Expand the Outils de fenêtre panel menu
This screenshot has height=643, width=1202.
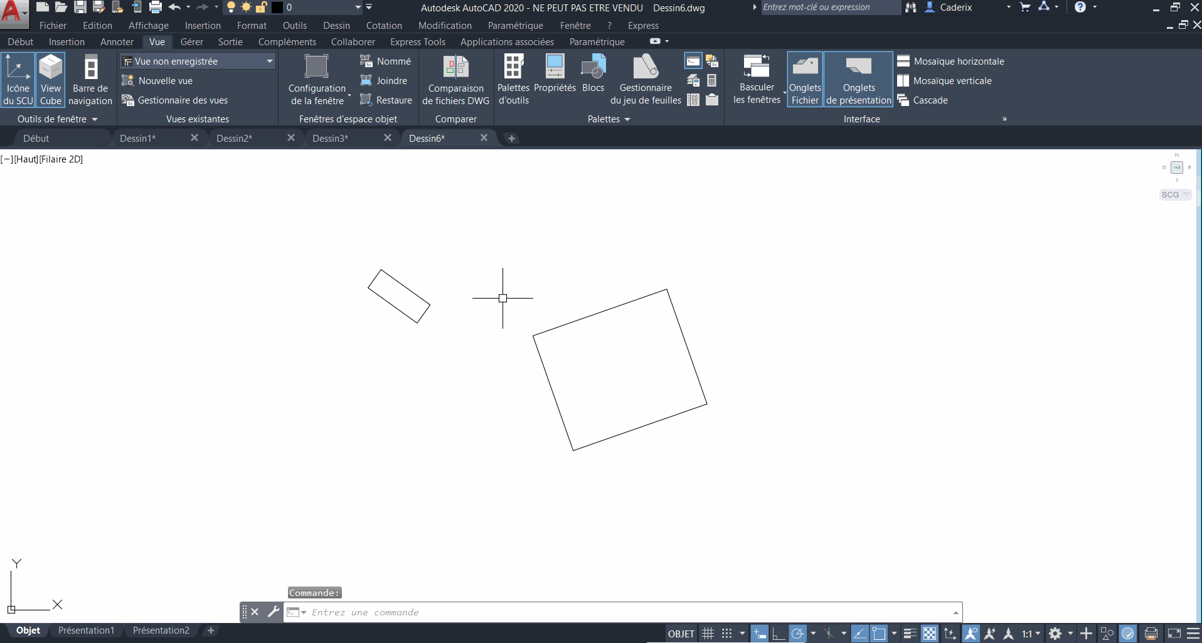(95, 119)
